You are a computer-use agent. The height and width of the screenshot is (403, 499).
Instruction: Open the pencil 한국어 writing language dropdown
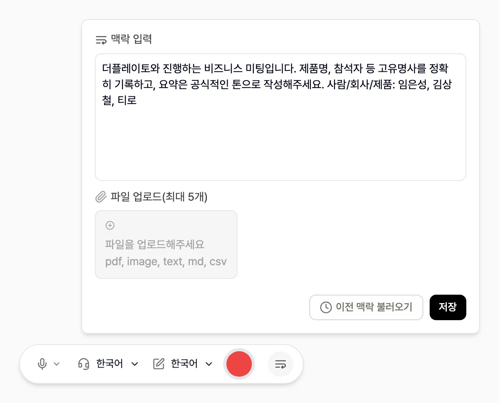192,364
